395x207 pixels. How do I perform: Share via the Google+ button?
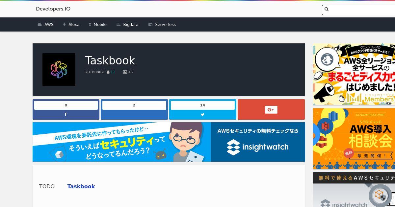pyautogui.click(x=271, y=109)
